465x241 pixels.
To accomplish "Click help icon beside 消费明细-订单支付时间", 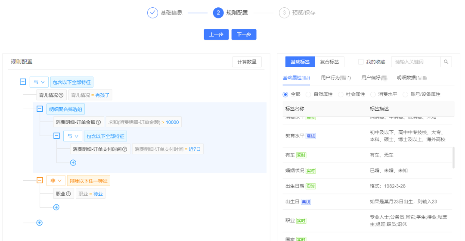I will point(124,150).
